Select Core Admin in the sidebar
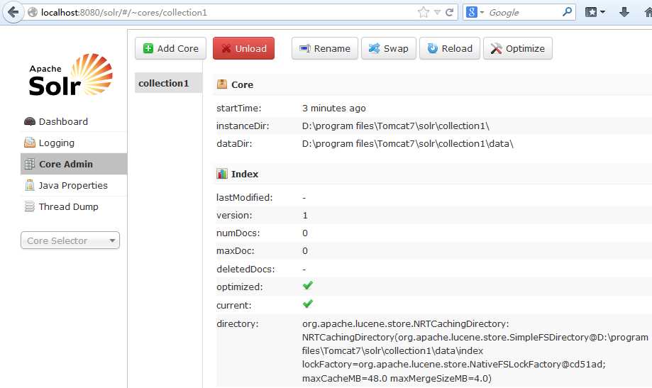 tap(65, 164)
